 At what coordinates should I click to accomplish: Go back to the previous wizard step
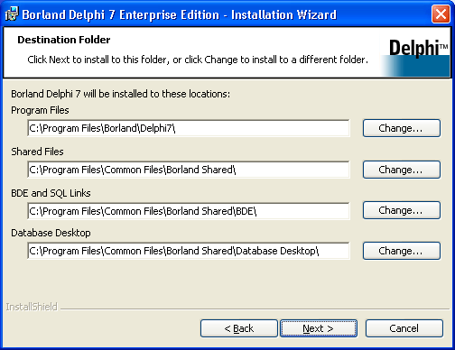[239, 328]
